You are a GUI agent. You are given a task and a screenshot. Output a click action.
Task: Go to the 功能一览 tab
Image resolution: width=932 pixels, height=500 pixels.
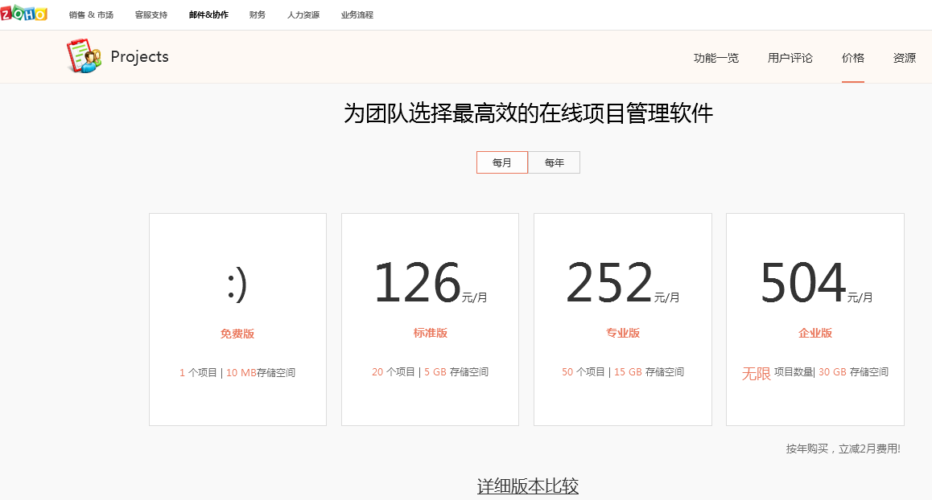coord(716,58)
